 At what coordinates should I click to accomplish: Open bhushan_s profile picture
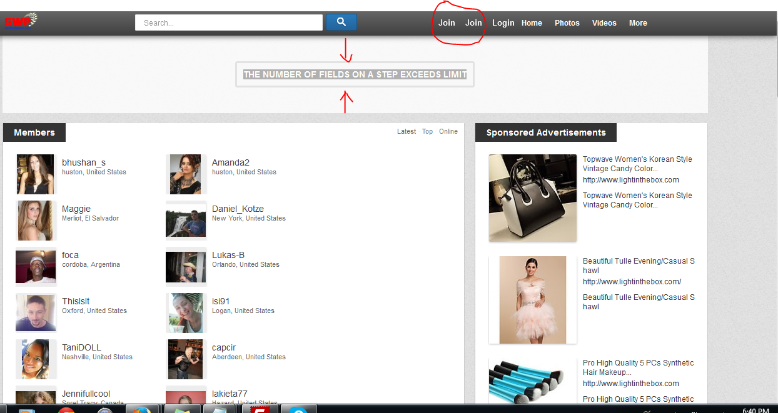(x=36, y=174)
